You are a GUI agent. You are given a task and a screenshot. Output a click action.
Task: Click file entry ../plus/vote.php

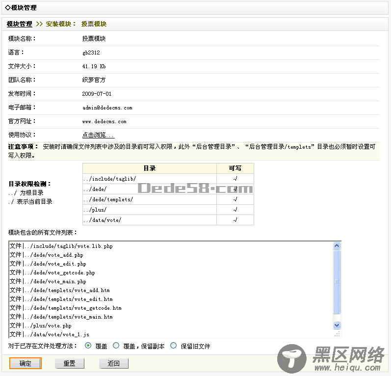(x=40, y=325)
